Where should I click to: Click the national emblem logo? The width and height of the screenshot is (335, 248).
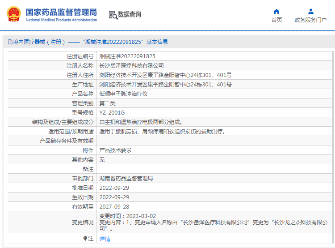[x=14, y=14]
